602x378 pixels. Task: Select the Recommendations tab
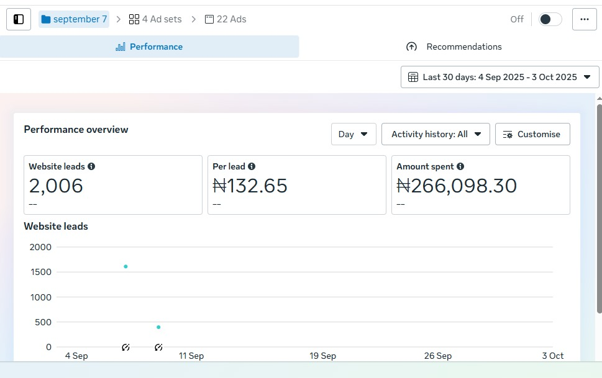click(454, 47)
